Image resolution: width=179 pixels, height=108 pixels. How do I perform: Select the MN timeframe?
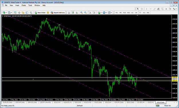(x=148, y=13)
